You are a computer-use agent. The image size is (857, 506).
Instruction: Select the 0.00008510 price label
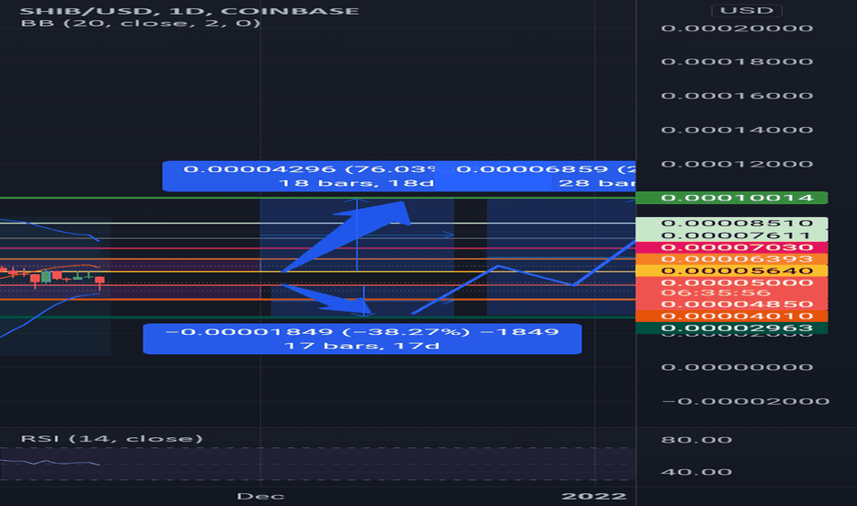click(x=732, y=223)
